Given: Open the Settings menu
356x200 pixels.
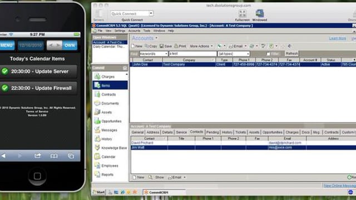Looking at the screenshot, I should (x=120, y=31).
